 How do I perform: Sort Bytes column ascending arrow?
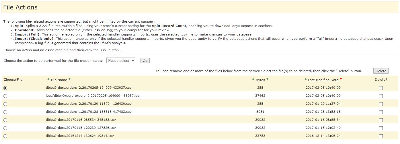click(x=253, y=79)
